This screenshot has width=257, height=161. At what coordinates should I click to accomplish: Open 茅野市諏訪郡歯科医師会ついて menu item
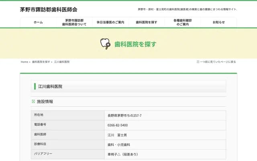click(74, 22)
